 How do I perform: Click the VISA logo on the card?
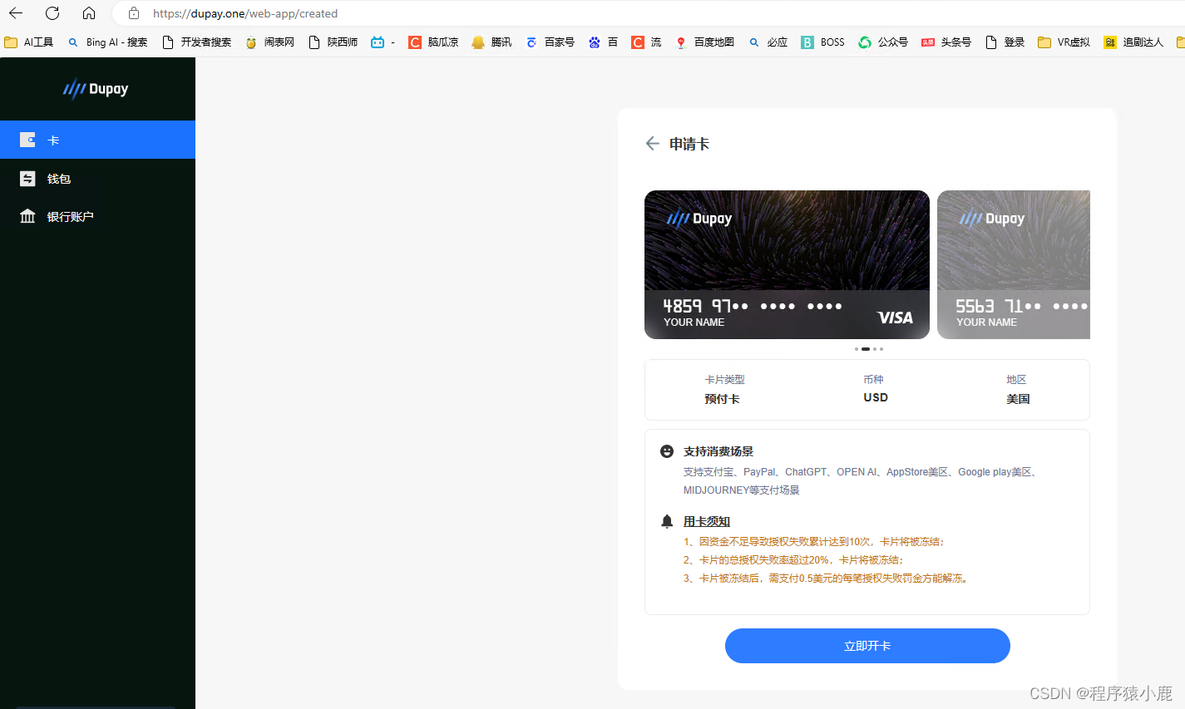(x=895, y=318)
